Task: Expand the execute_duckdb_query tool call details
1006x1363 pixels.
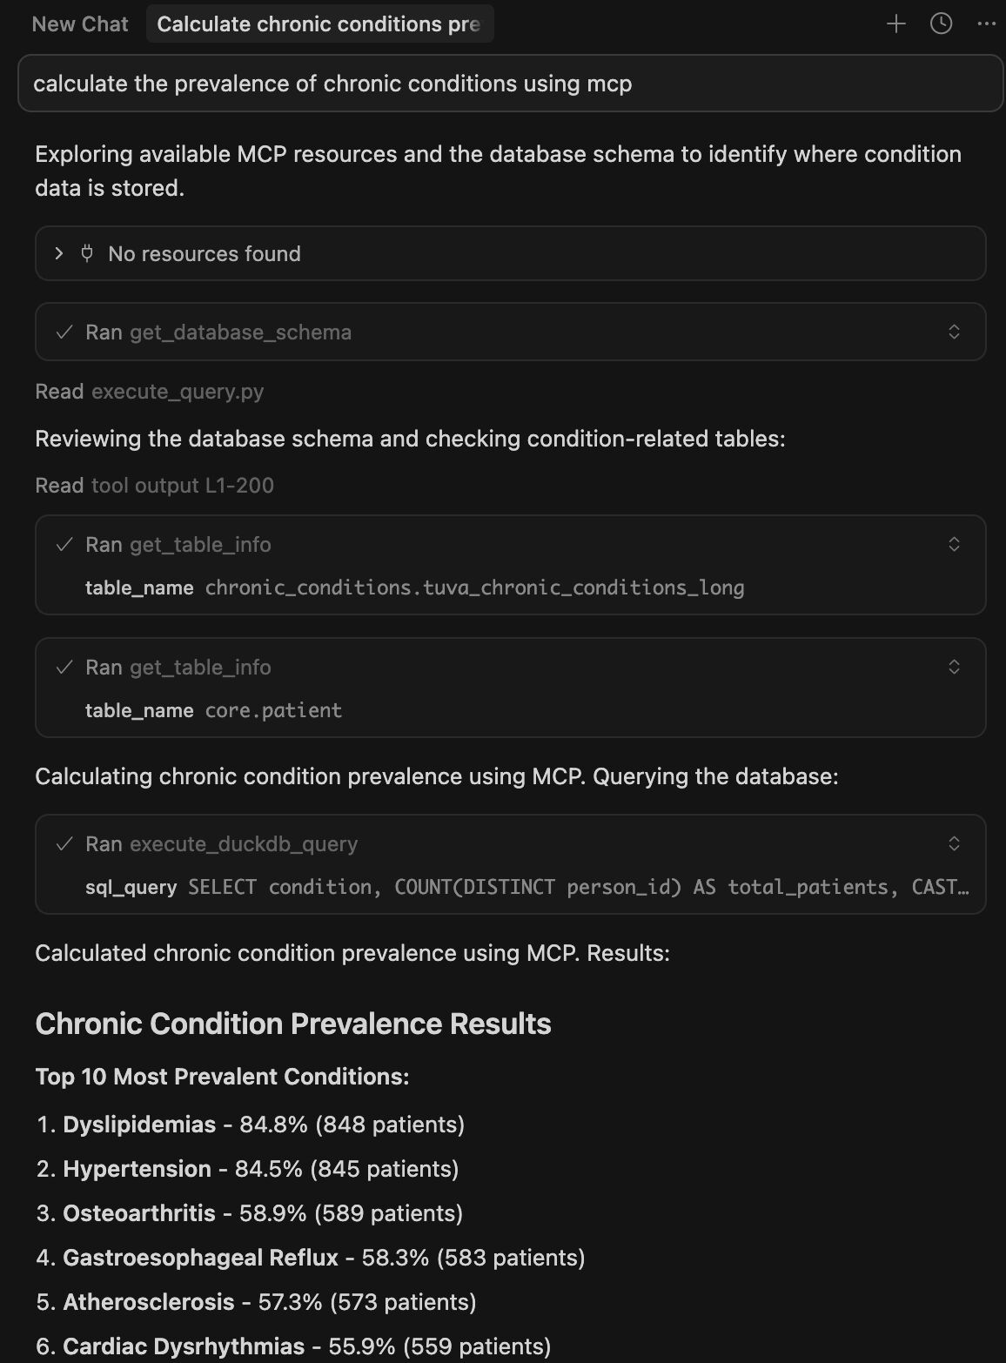Action: click(954, 843)
